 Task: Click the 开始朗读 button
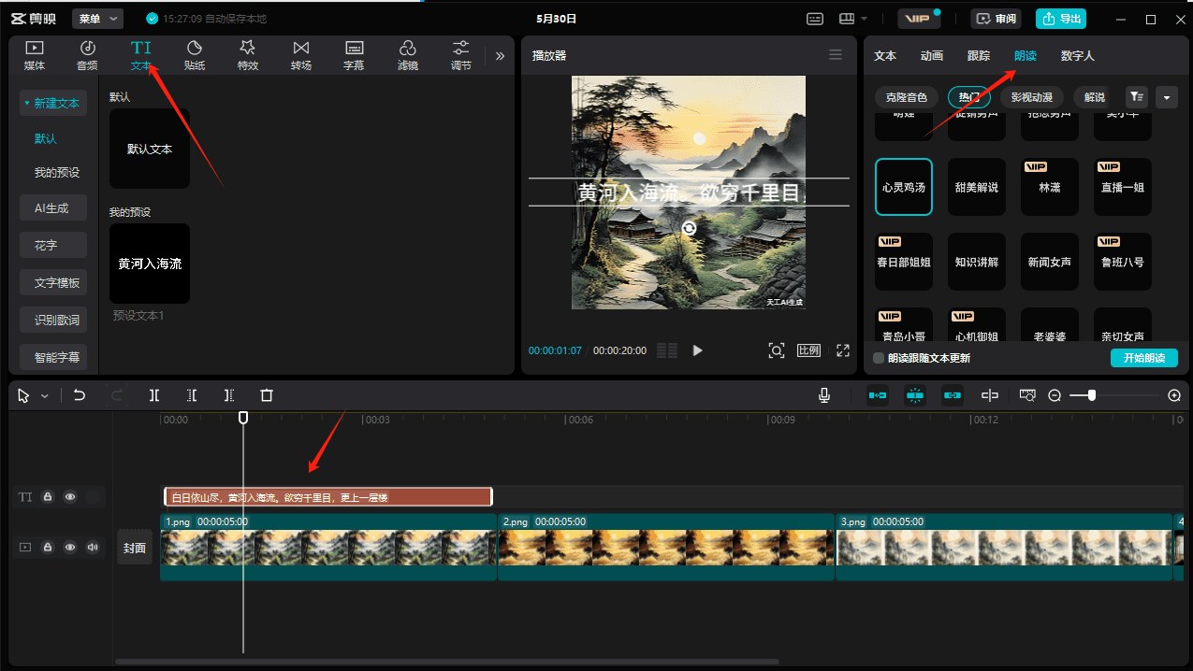[1144, 358]
